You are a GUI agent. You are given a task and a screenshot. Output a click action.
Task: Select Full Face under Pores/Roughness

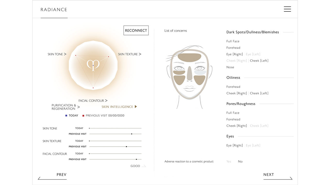click(x=233, y=113)
